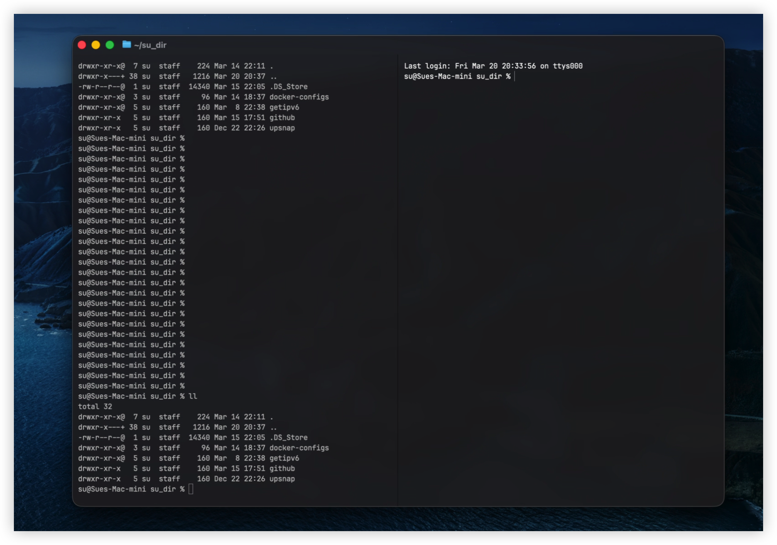The width and height of the screenshot is (777, 545).
Task: Click the desktop wallpaper outside the terminal
Action: (x=42, y=270)
